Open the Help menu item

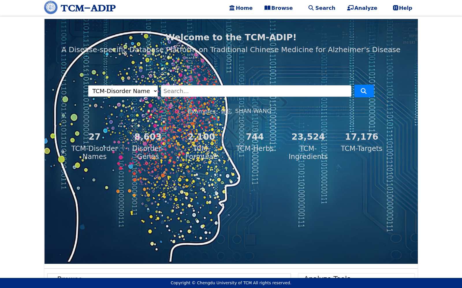pos(403,8)
